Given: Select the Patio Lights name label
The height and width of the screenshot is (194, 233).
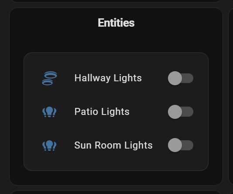Looking at the screenshot, I should 102,112.
